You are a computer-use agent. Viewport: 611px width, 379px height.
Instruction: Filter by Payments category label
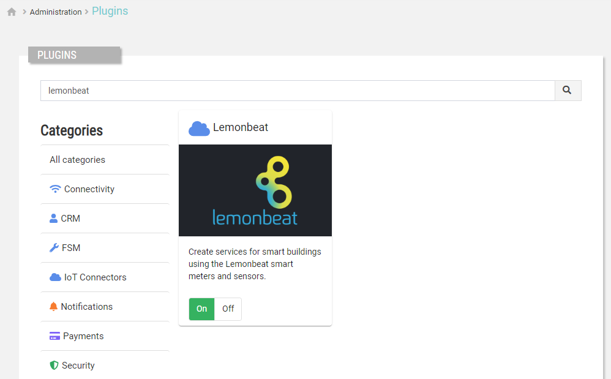pos(83,336)
